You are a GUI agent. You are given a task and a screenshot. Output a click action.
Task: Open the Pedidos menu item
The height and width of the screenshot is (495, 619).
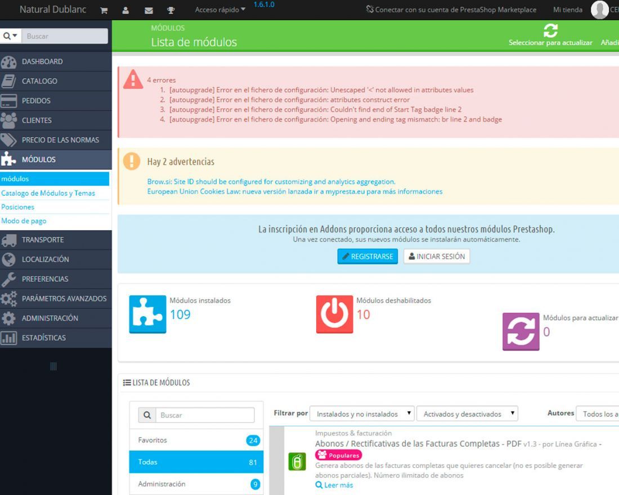click(x=56, y=101)
